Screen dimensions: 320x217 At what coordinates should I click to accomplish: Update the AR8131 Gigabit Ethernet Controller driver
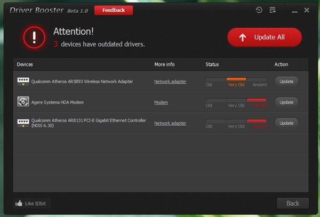[286, 123]
